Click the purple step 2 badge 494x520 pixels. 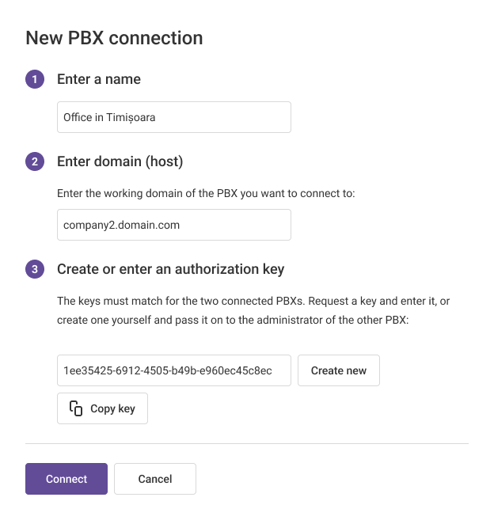[35, 161]
